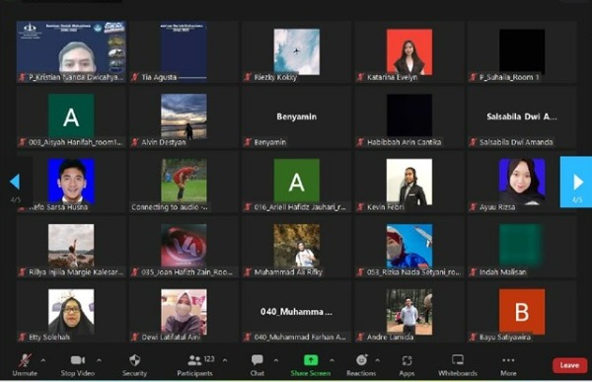Start Share Screen
This screenshot has width=592, height=382.
point(311,365)
